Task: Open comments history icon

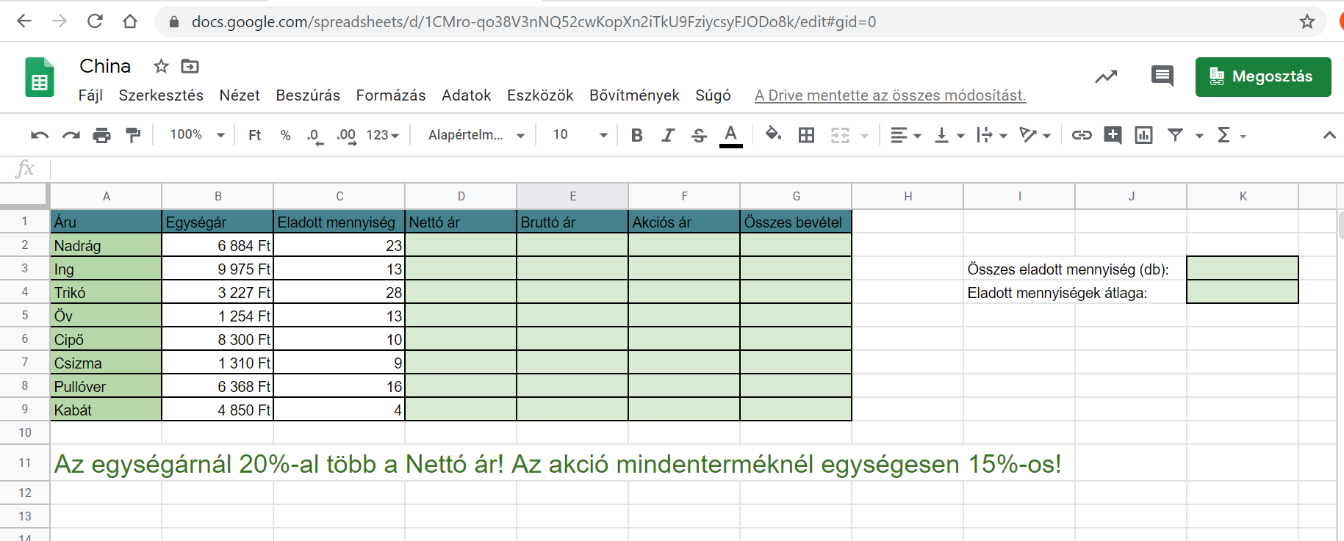Action: pyautogui.click(x=1162, y=76)
